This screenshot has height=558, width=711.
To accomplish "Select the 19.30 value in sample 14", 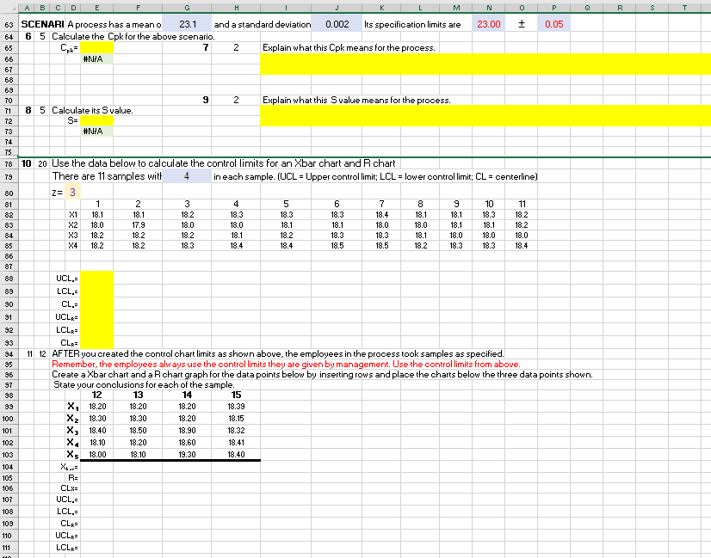I will tap(187, 454).
